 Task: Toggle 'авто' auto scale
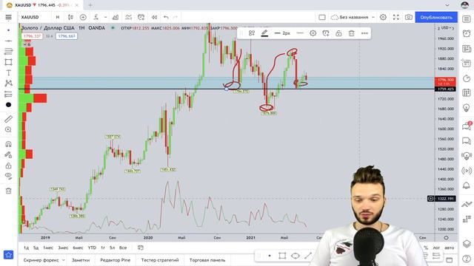point(450,248)
